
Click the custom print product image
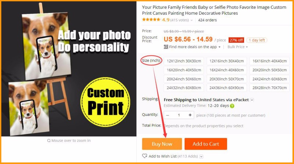click(x=69, y=69)
